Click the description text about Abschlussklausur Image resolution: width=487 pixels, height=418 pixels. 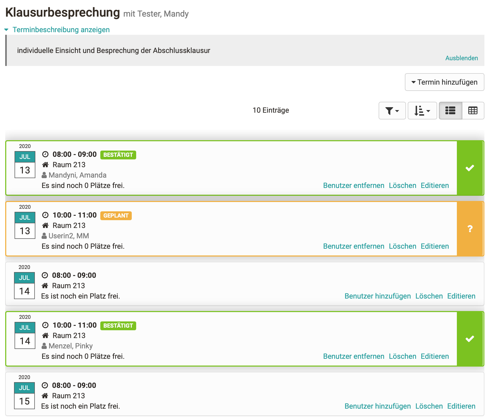click(114, 50)
